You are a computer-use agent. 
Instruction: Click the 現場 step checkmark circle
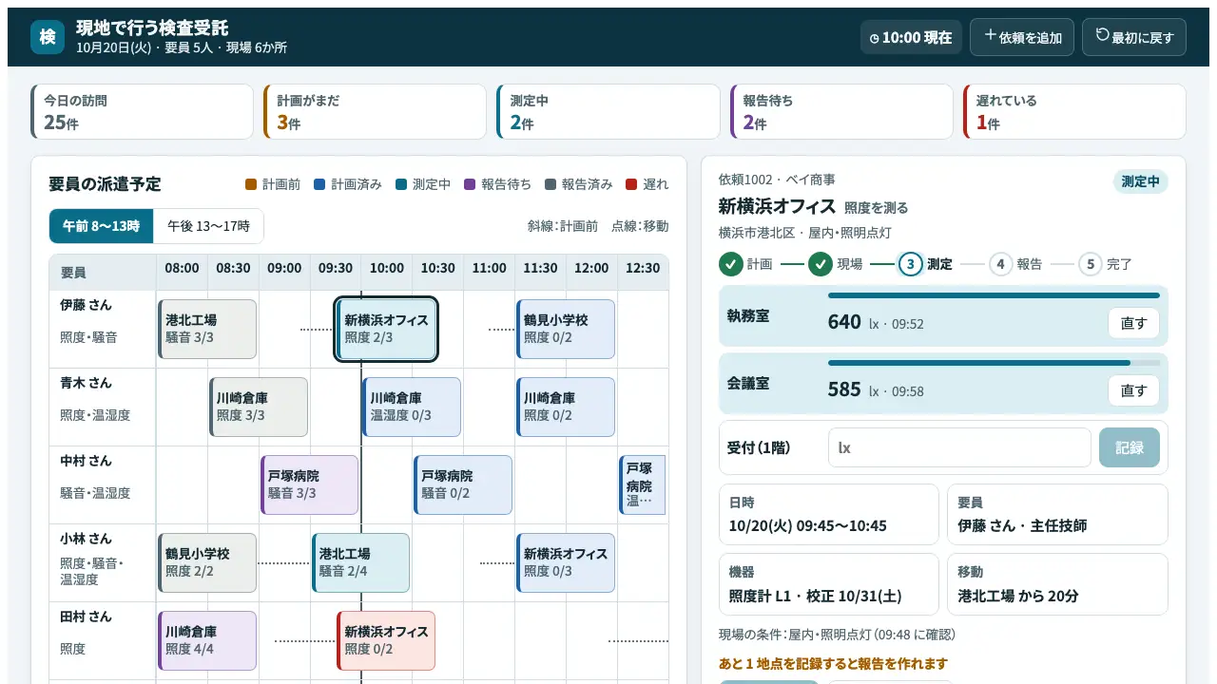coord(821,264)
